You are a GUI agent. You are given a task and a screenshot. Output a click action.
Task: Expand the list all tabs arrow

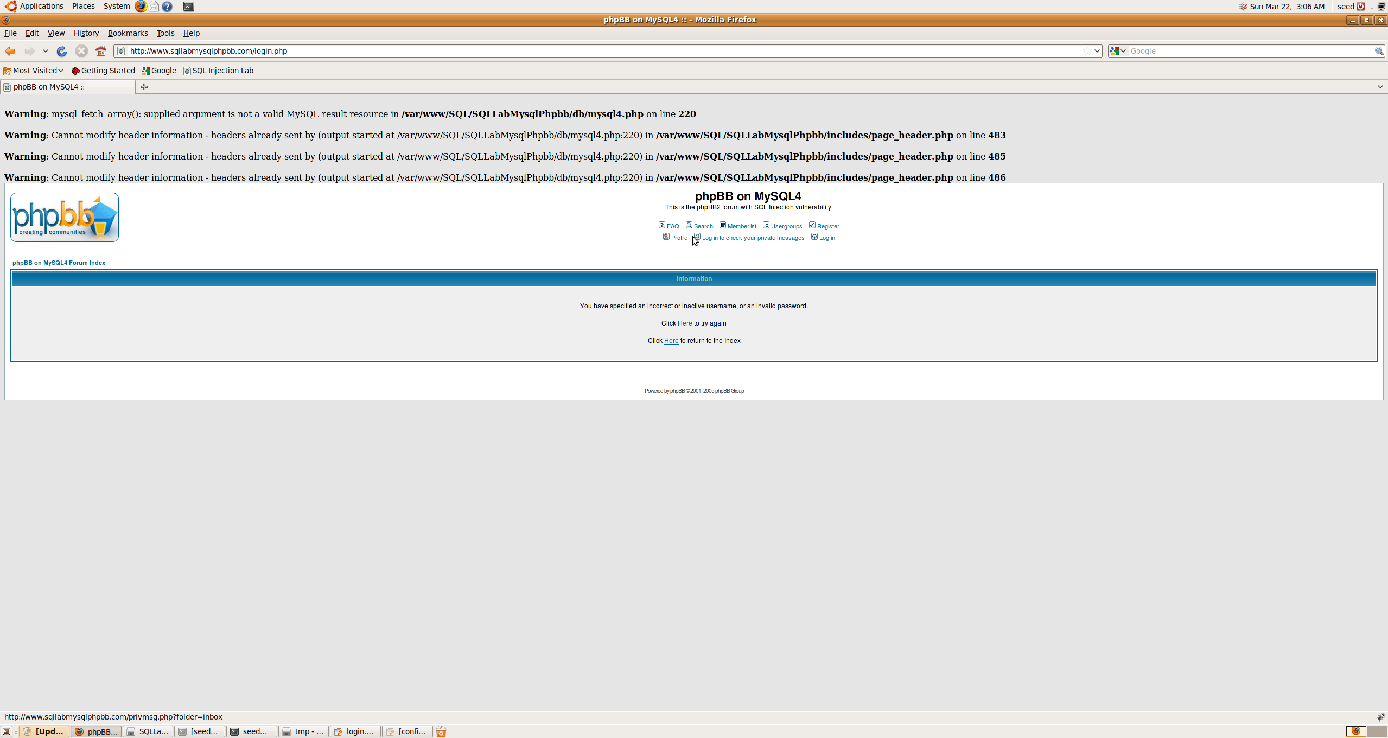[x=1380, y=87]
